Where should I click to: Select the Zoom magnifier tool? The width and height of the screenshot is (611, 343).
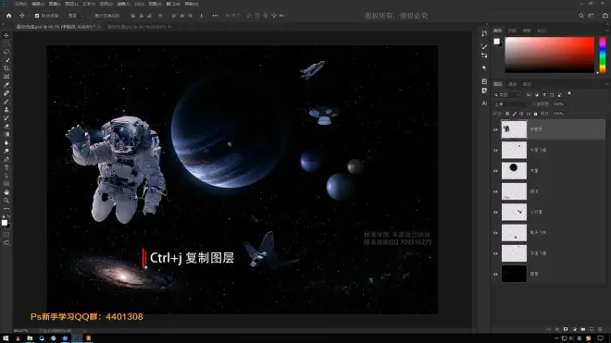[6, 201]
